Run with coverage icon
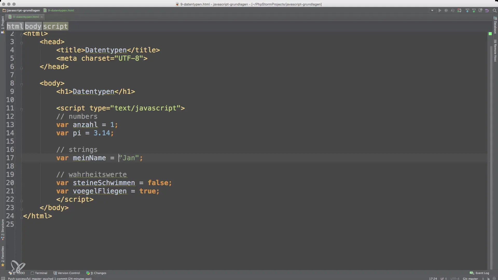The height and width of the screenshot is (280, 498). click(453, 11)
